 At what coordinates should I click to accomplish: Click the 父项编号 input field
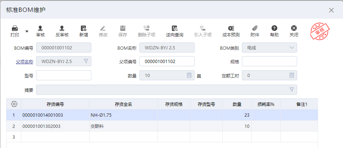coord(167,62)
